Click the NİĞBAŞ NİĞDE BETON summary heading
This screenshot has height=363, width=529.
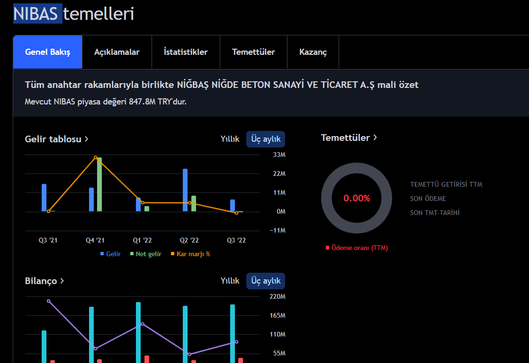tap(222, 85)
